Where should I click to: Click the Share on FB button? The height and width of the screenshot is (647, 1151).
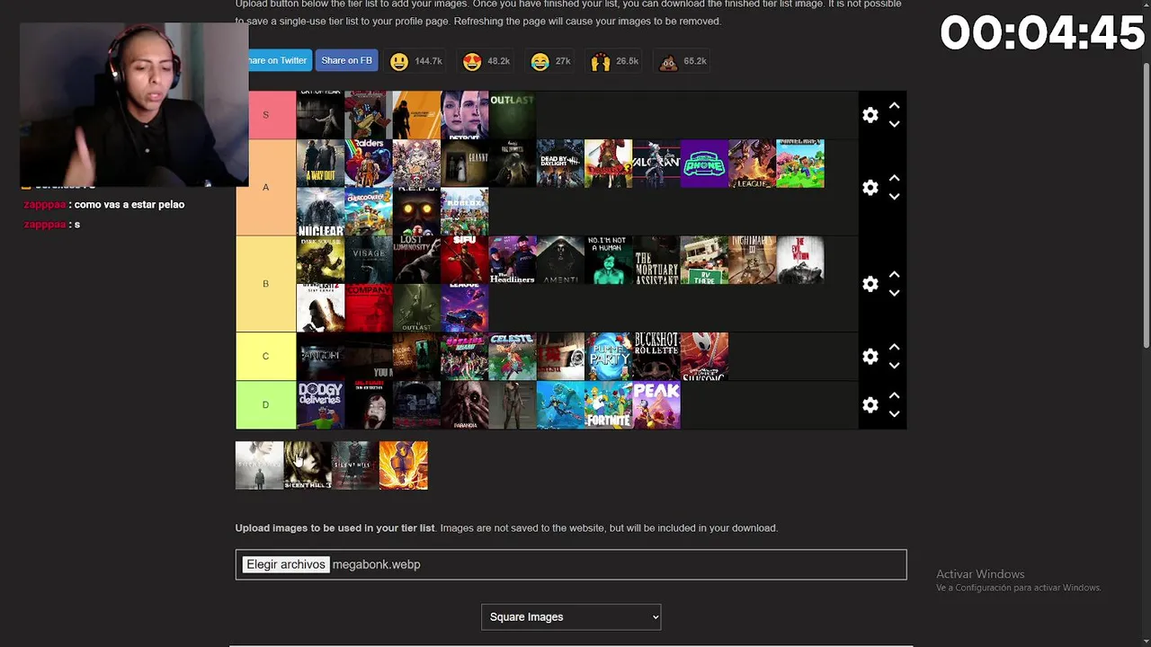coord(346,60)
